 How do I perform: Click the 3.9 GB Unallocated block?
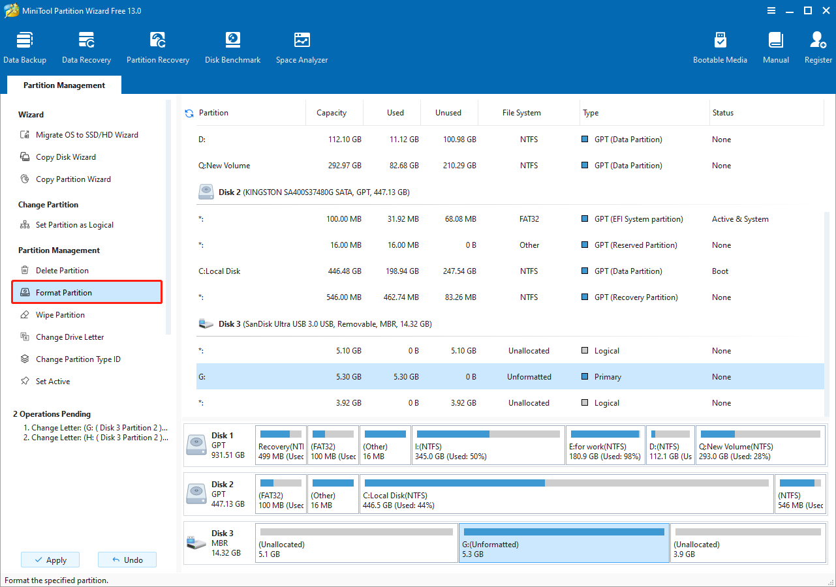point(748,543)
